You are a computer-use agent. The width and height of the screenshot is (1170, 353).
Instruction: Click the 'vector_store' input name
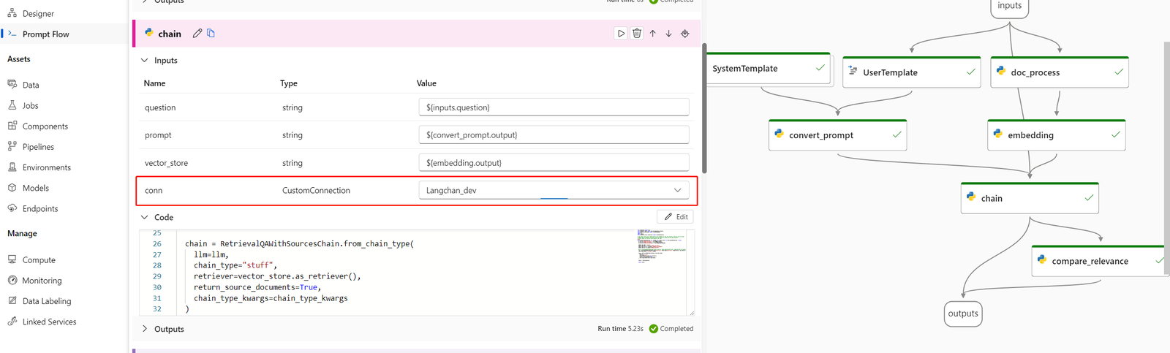pyautogui.click(x=166, y=163)
